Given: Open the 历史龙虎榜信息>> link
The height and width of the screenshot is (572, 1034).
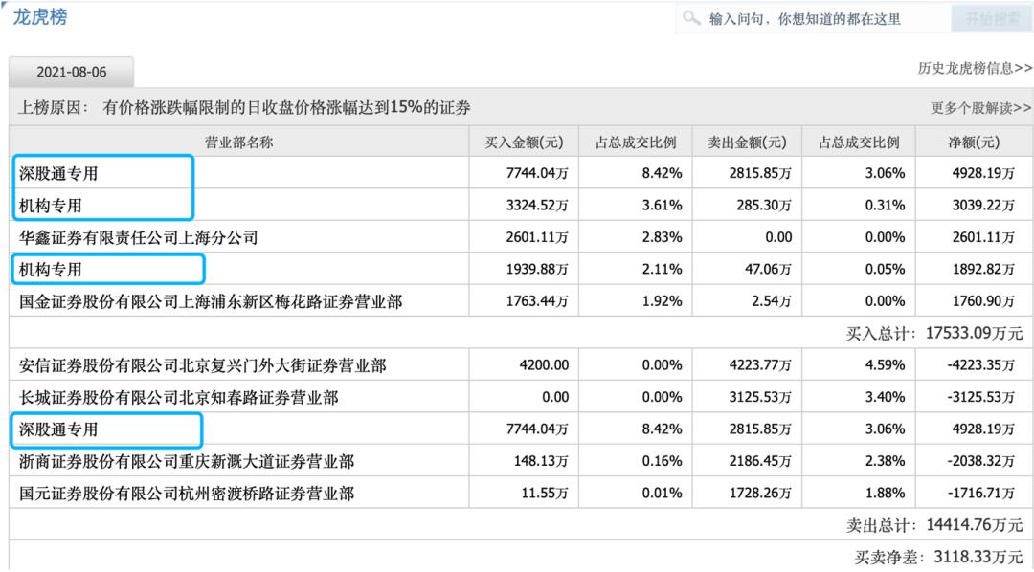Looking at the screenshot, I should 973,69.
